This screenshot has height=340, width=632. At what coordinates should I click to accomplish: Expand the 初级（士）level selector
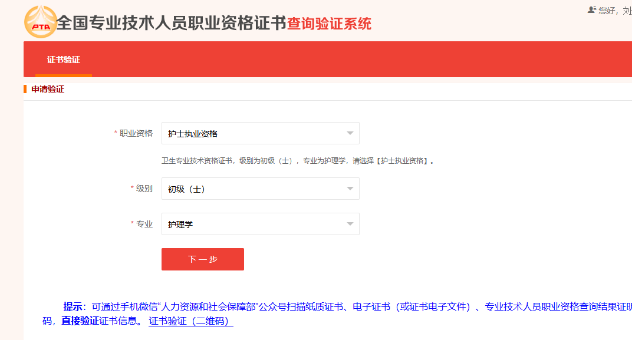[x=261, y=189]
